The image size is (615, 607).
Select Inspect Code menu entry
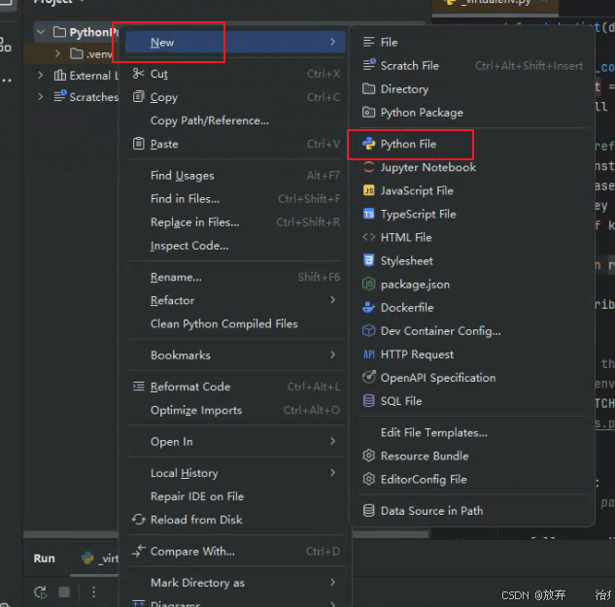point(236,246)
